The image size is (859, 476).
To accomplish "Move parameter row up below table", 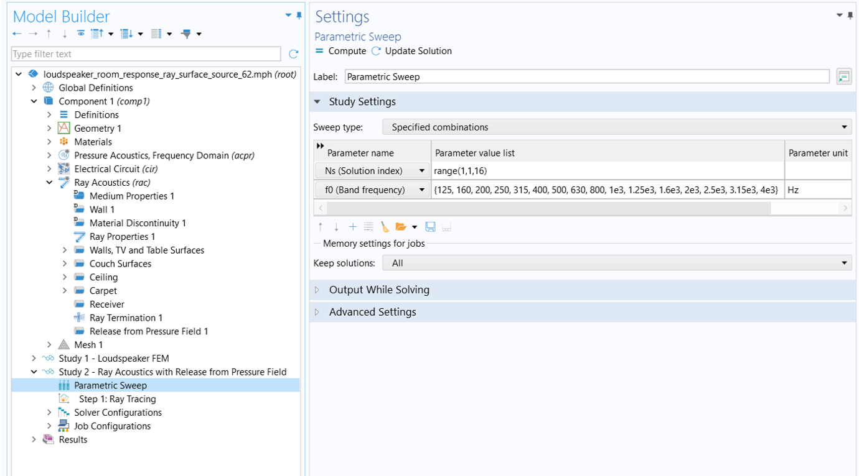I will pos(321,227).
